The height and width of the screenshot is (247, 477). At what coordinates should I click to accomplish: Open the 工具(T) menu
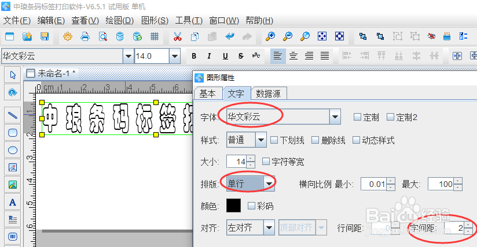pyautogui.click(x=189, y=21)
